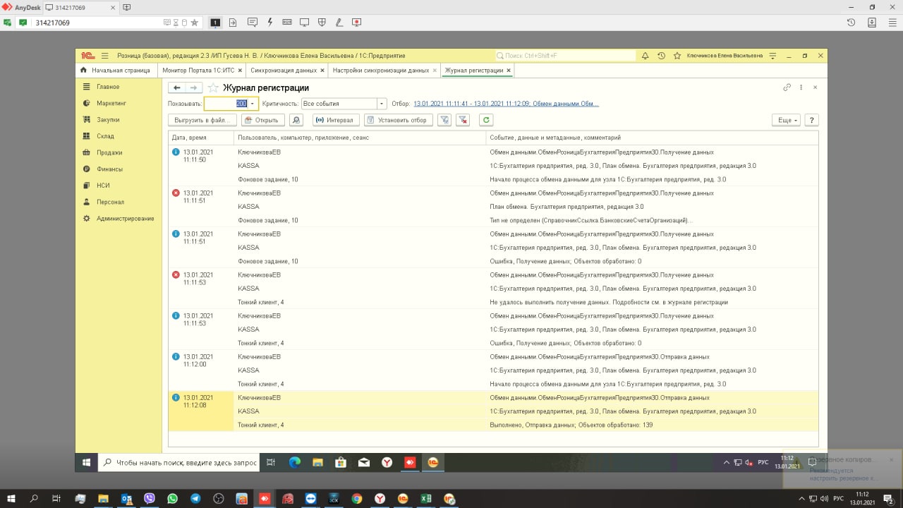Image resolution: width=903 pixels, height=508 pixels.
Task: Start AnyDesk session recording icon
Action: click(x=357, y=23)
